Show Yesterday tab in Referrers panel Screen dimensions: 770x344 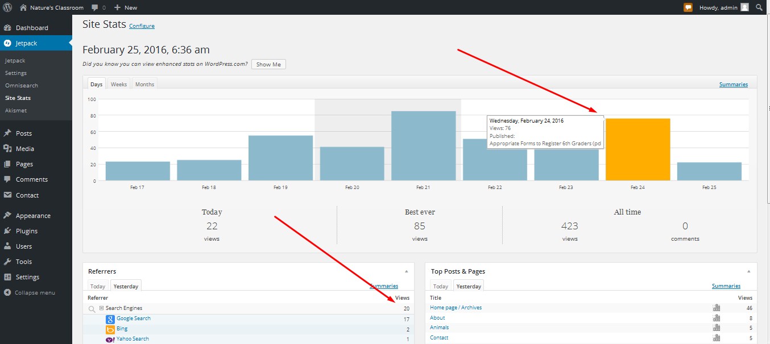point(126,286)
